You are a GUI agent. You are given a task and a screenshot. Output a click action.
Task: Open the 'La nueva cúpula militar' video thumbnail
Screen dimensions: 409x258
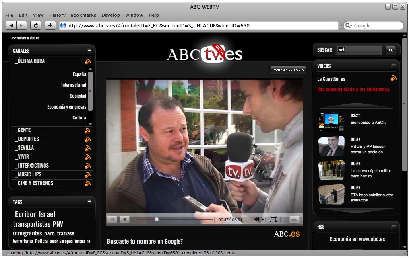331,170
